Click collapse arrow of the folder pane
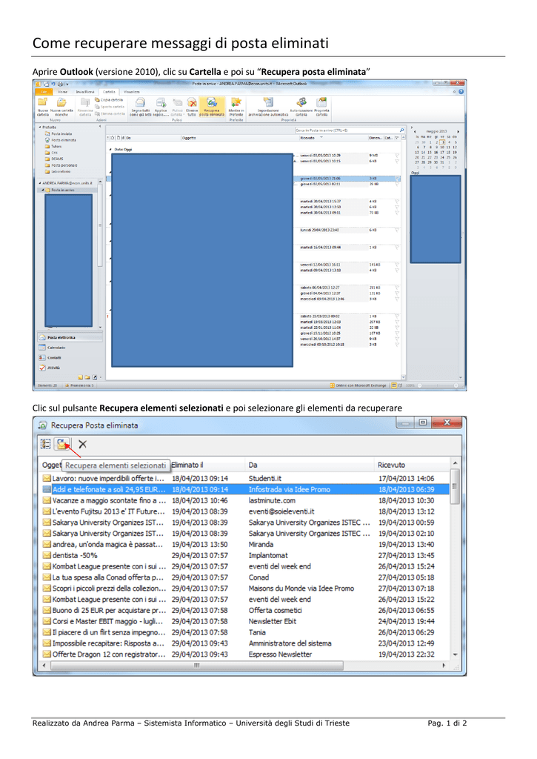 (100, 126)
